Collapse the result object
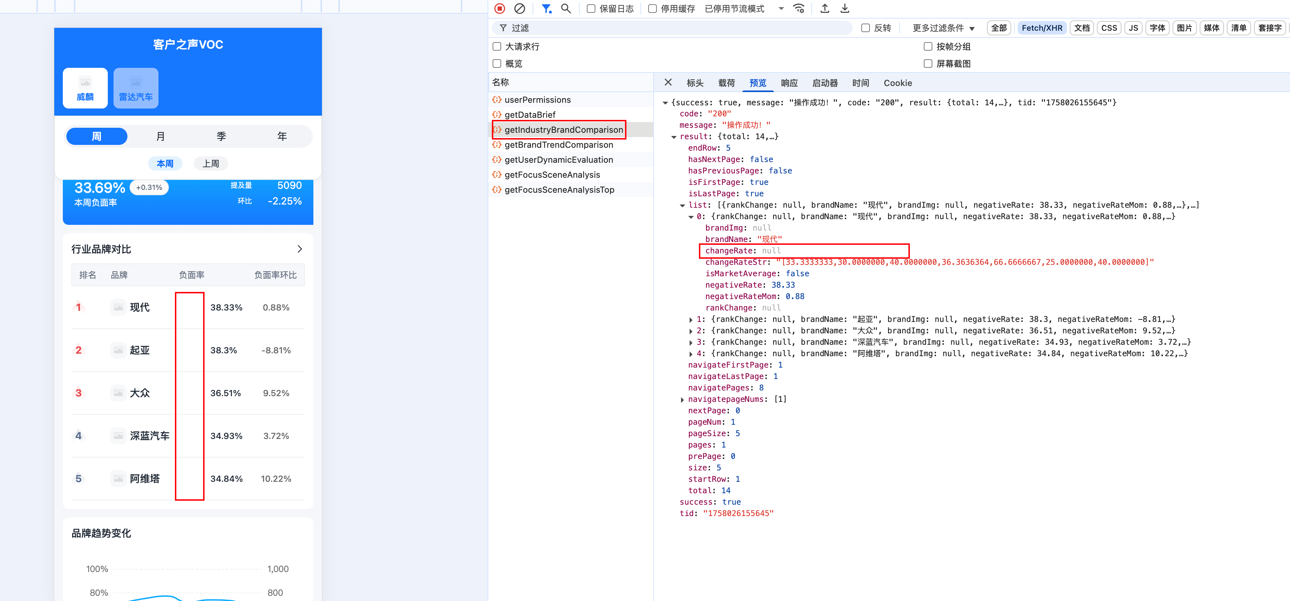This screenshot has width=1290, height=601. tap(674, 137)
